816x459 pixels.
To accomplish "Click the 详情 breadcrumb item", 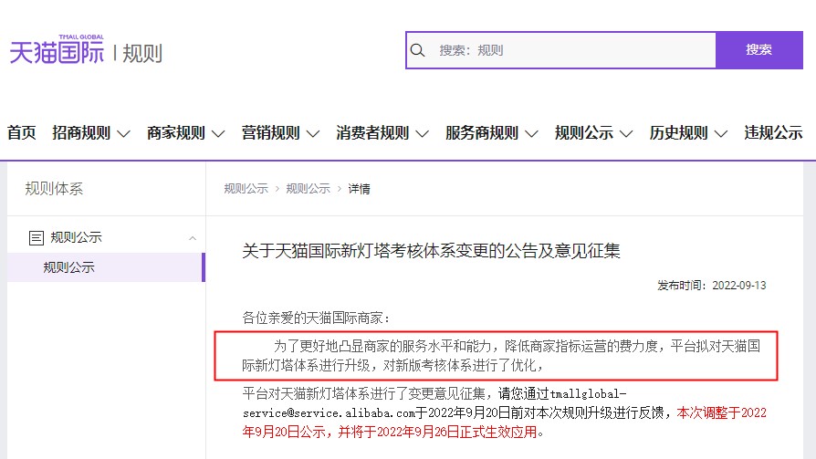I will pyautogui.click(x=359, y=189).
